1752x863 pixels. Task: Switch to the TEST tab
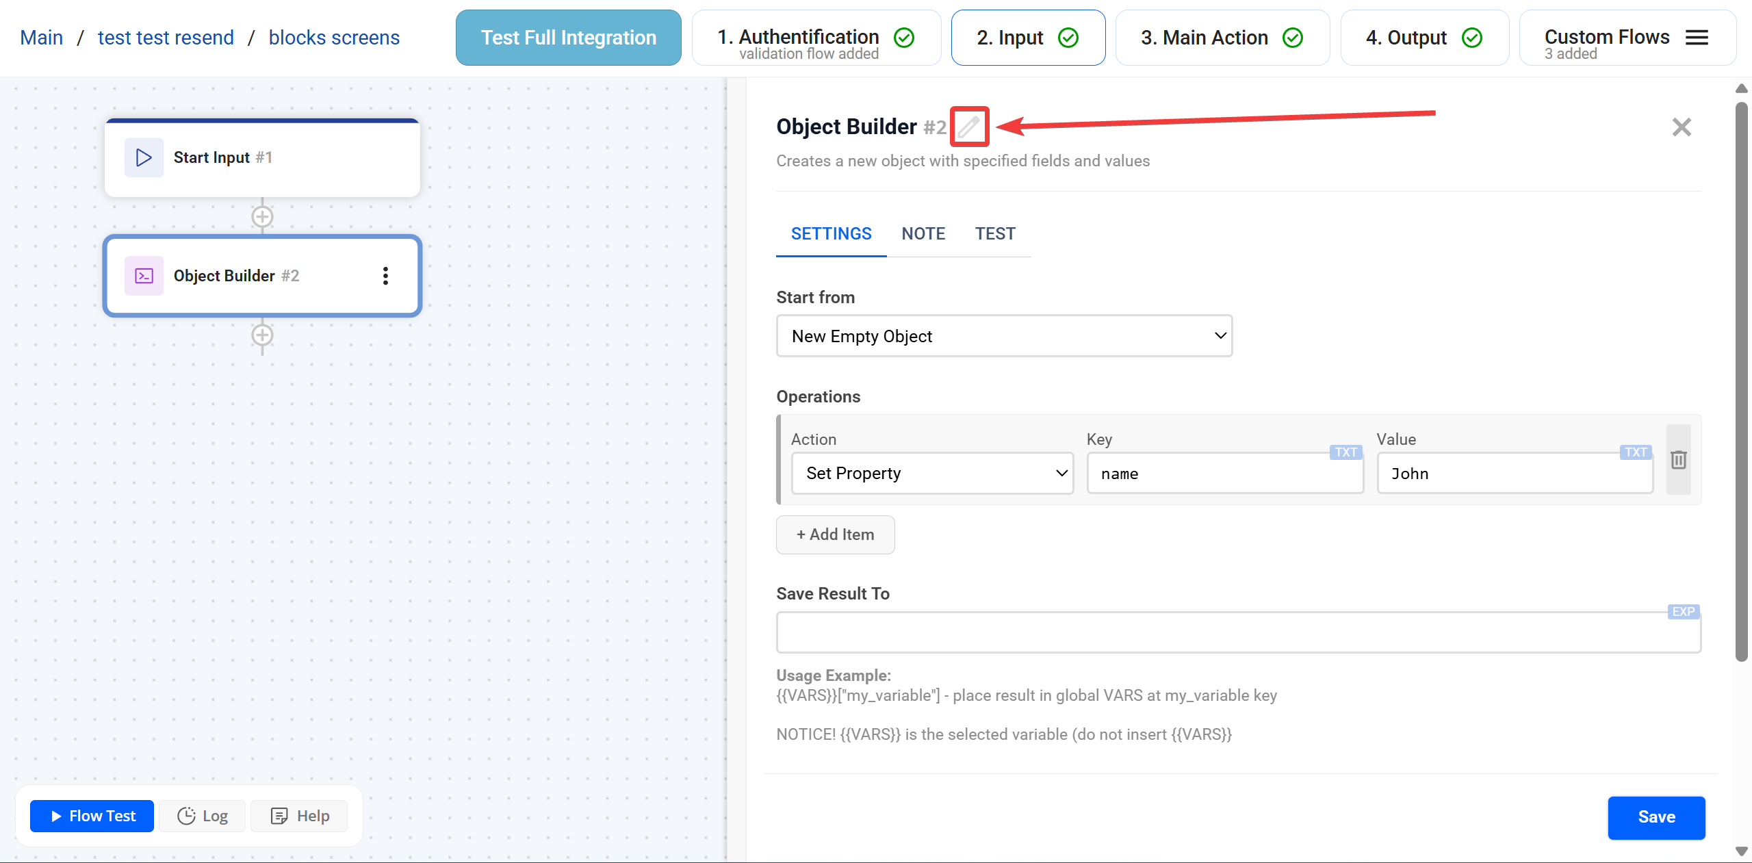[995, 234]
